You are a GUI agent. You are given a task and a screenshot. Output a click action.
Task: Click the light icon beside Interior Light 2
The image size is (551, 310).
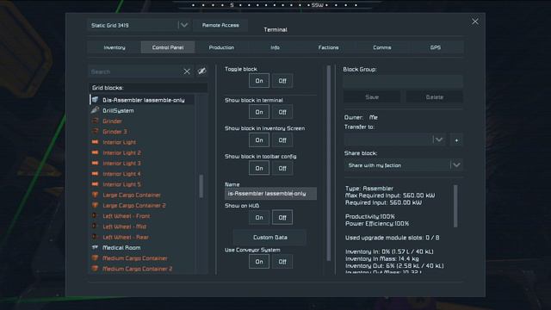click(x=95, y=152)
